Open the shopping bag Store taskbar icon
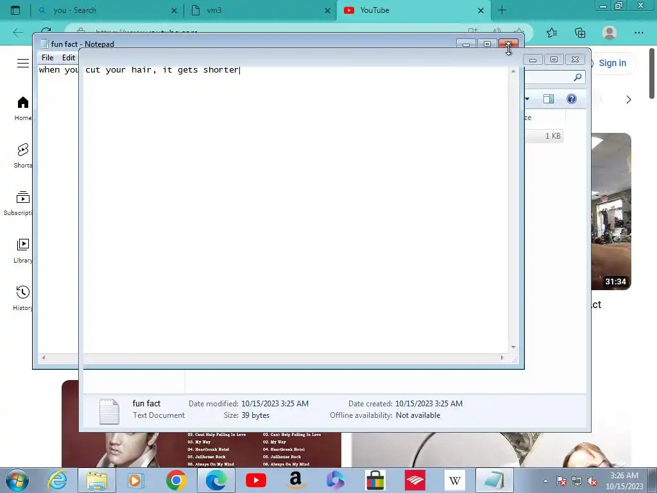The image size is (657, 493). click(375, 480)
